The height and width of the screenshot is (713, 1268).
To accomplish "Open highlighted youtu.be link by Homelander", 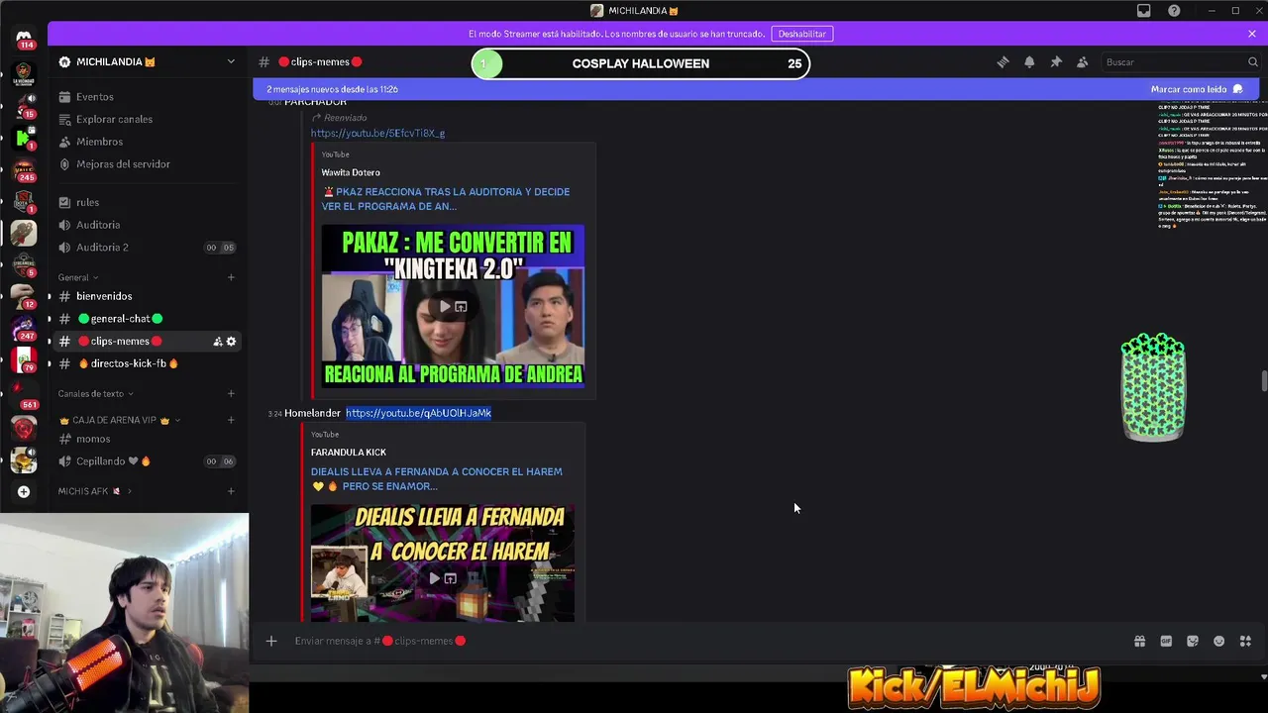I will [x=418, y=413].
